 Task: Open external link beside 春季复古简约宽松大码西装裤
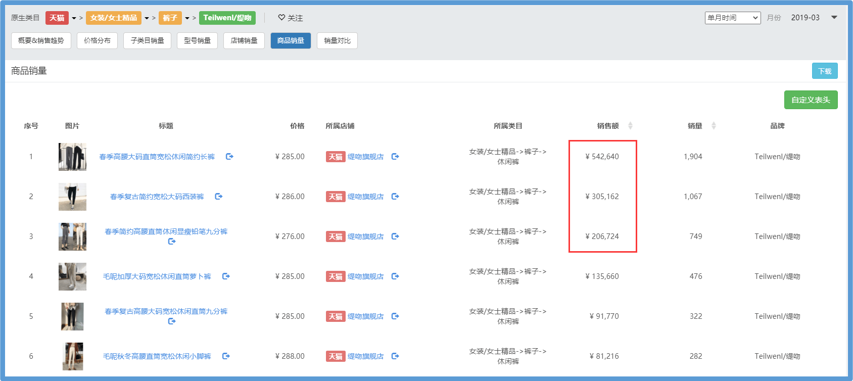pyautogui.click(x=219, y=197)
